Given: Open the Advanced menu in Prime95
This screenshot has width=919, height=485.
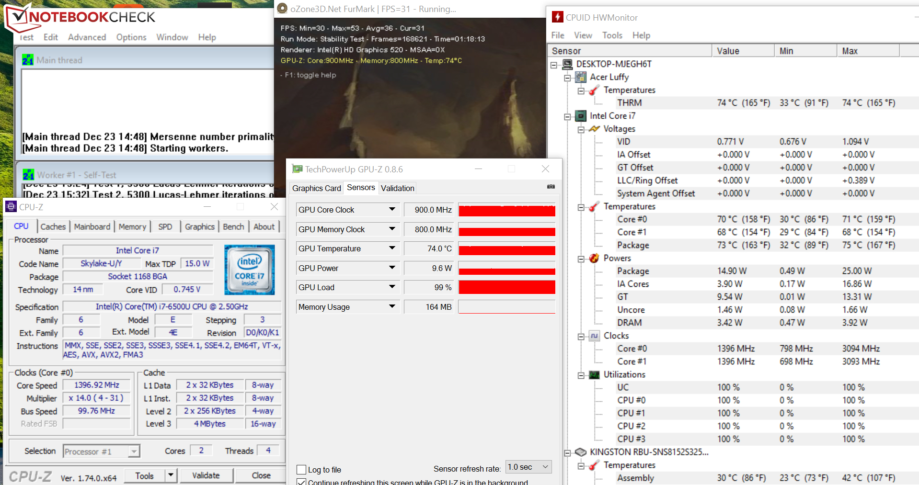Looking at the screenshot, I should tap(87, 37).
